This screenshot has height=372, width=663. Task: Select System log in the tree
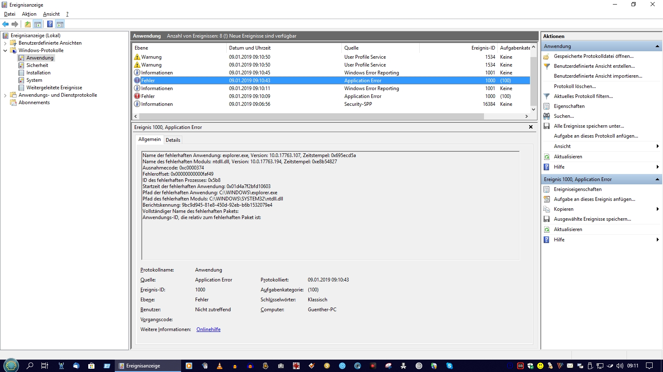(34, 80)
